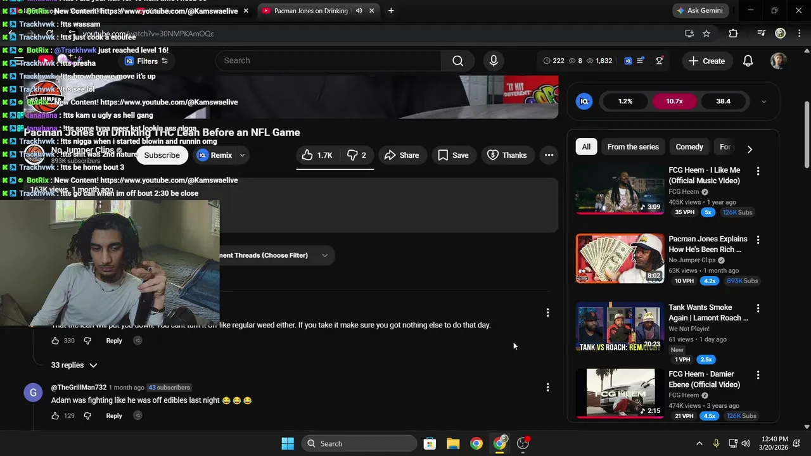Select the Comedy chip

coord(689,147)
